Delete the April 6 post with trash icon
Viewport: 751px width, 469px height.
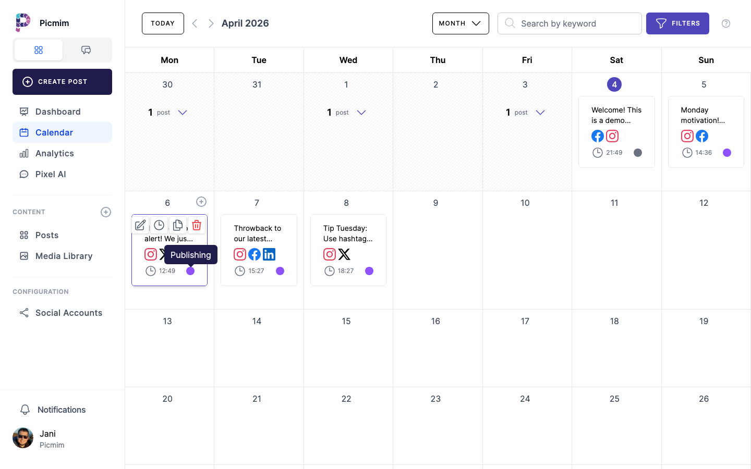197,225
